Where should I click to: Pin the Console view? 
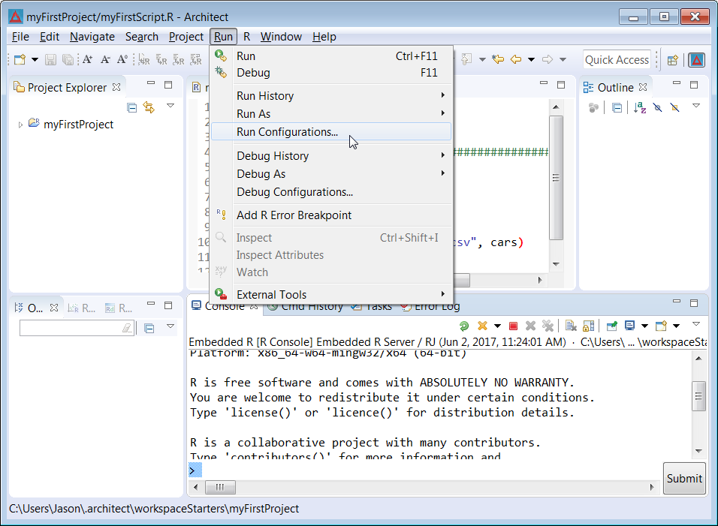(612, 326)
